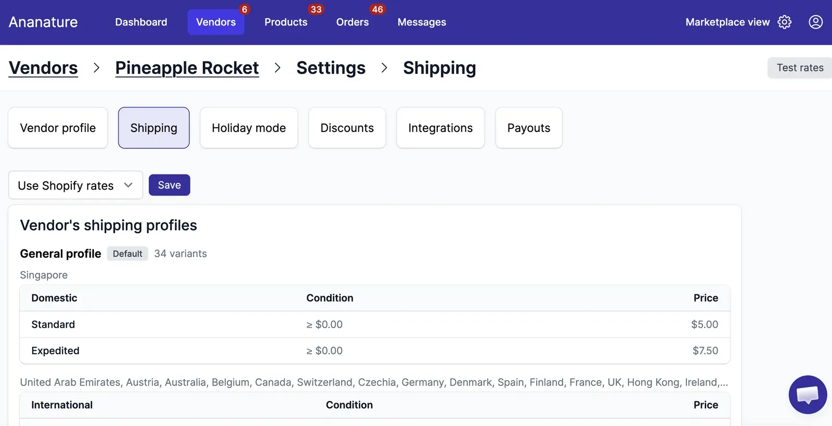Expand the Use Shopify rates dropdown

coord(75,185)
